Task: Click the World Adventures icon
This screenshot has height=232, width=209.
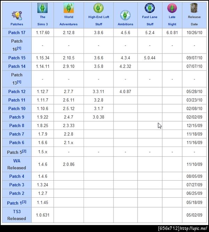Action: (69, 8)
